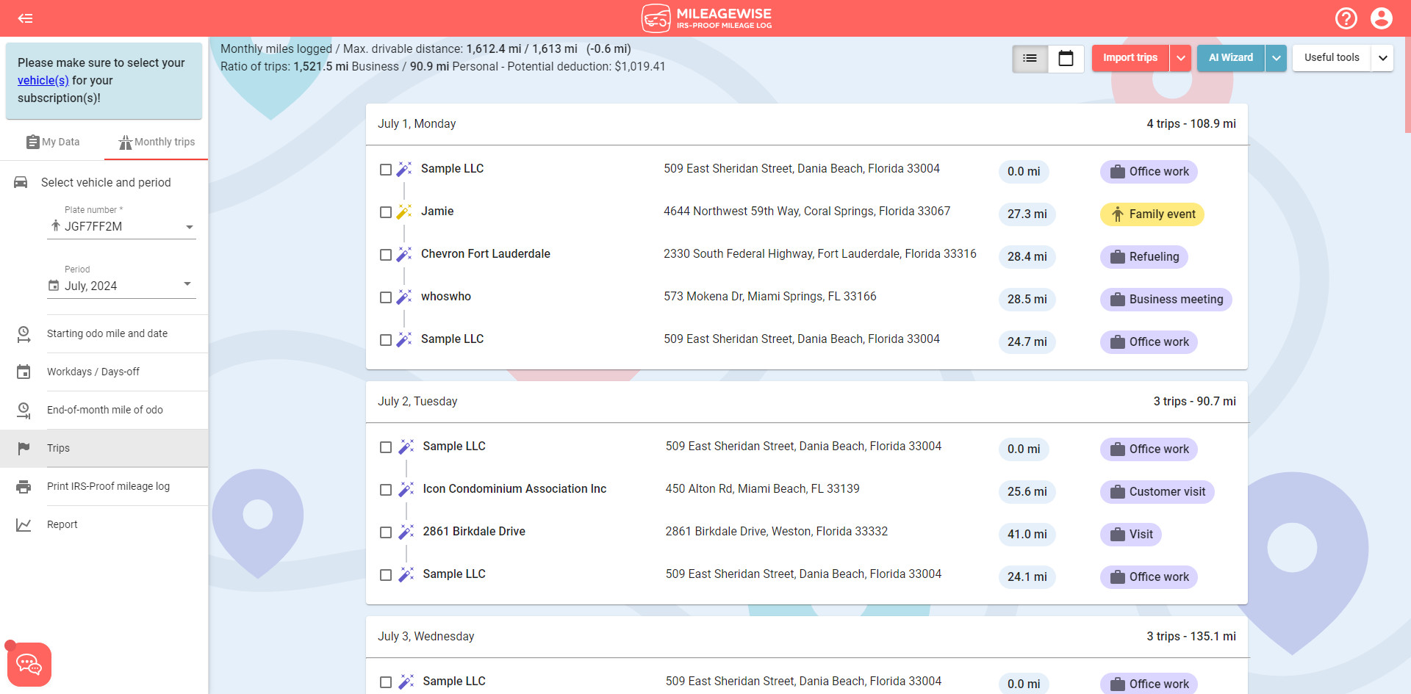Image resolution: width=1411 pixels, height=694 pixels.
Task: Open the Period July, 2024 dropdown
Action: [121, 286]
